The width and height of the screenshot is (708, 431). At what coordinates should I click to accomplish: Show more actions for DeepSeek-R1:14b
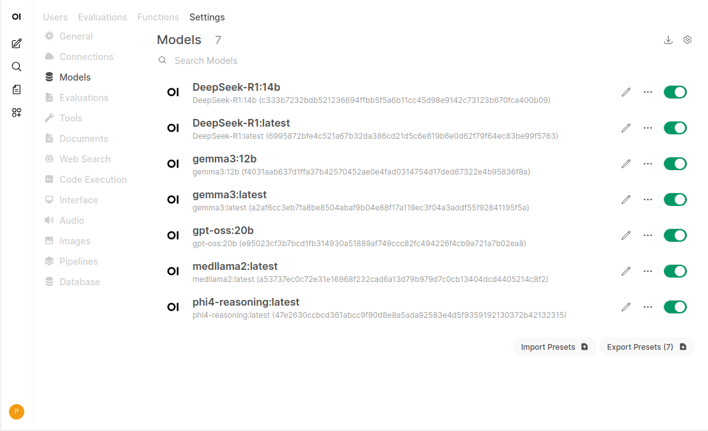tap(648, 92)
